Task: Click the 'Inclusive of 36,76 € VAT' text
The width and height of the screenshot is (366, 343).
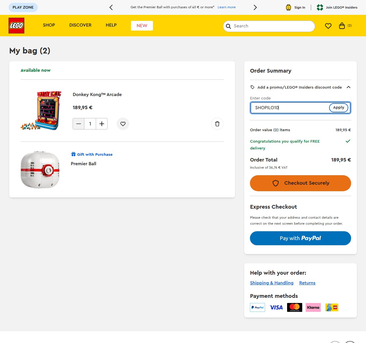Action: (x=269, y=167)
